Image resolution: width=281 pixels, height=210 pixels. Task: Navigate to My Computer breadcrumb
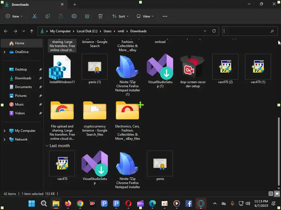point(60,31)
